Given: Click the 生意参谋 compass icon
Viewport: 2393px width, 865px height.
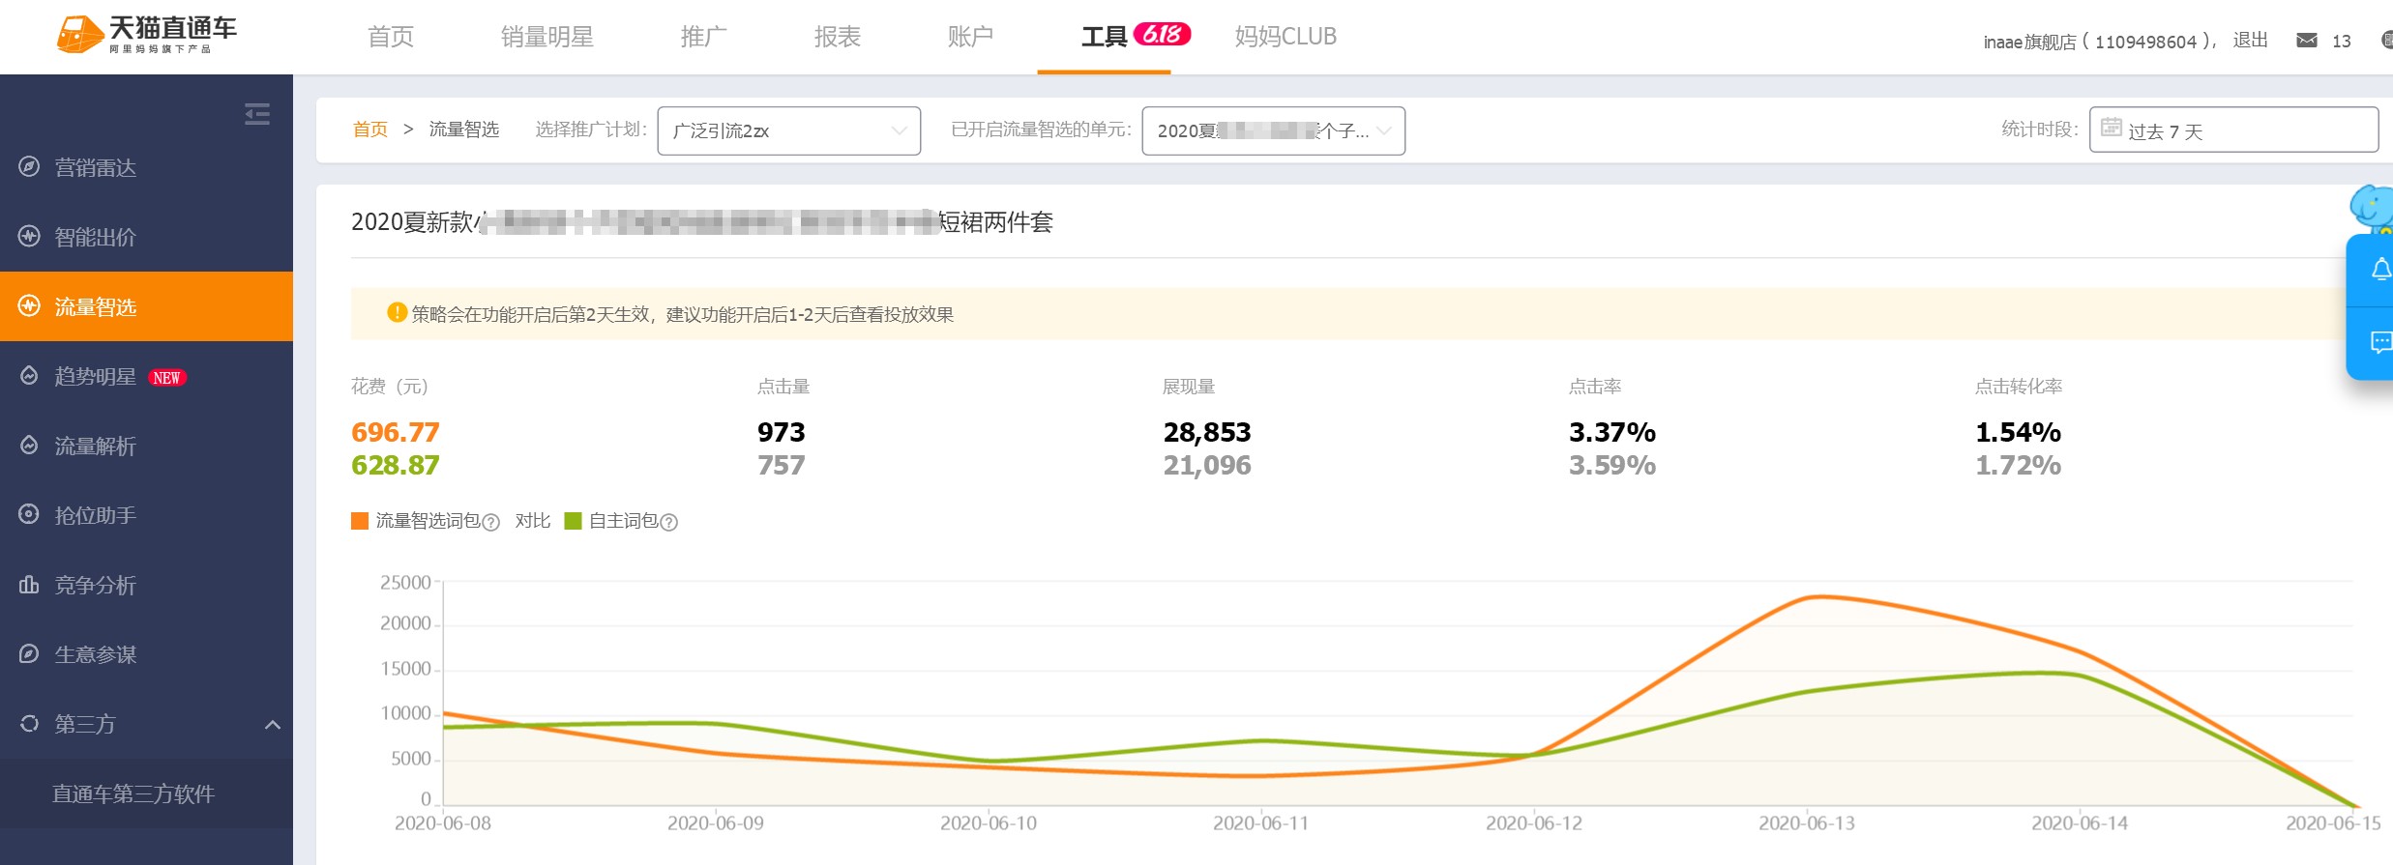Looking at the screenshot, I should (29, 653).
